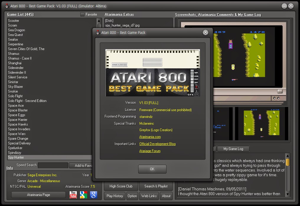Click the Option button
The height and width of the screenshot is (206, 300).
(132, 196)
